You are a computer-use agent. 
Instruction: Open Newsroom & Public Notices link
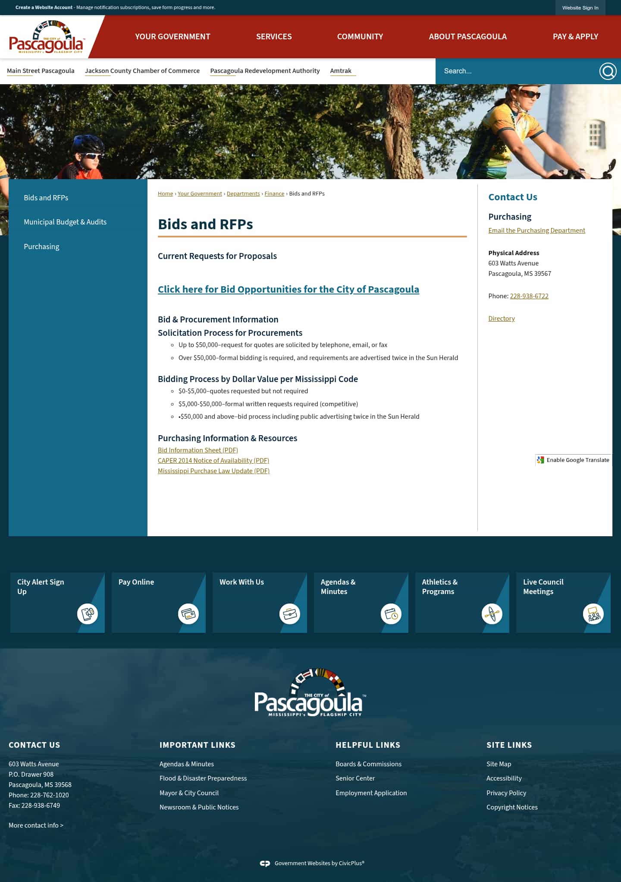[x=199, y=807]
